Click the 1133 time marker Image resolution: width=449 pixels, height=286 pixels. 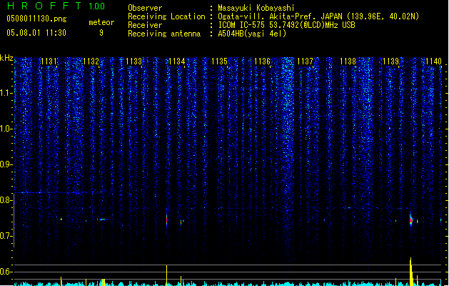(133, 61)
